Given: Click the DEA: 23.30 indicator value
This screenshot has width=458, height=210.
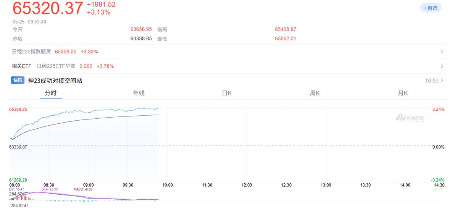Looking at the screenshot, I should [49, 189].
